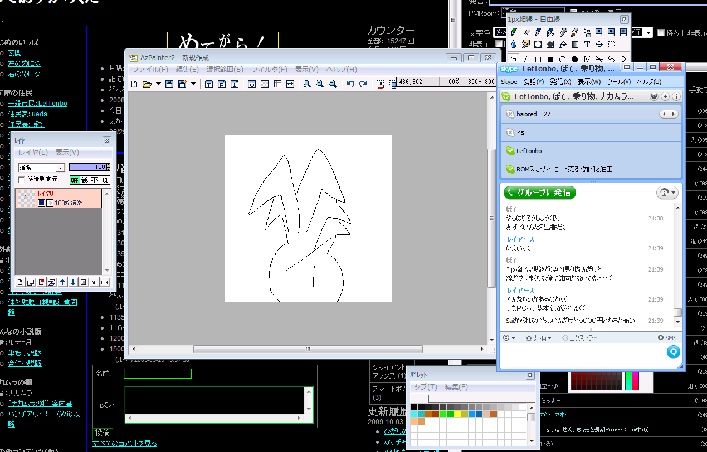This screenshot has width=707, height=452.
Task: Open the フィルタ(F) menu
Action: tap(269, 70)
